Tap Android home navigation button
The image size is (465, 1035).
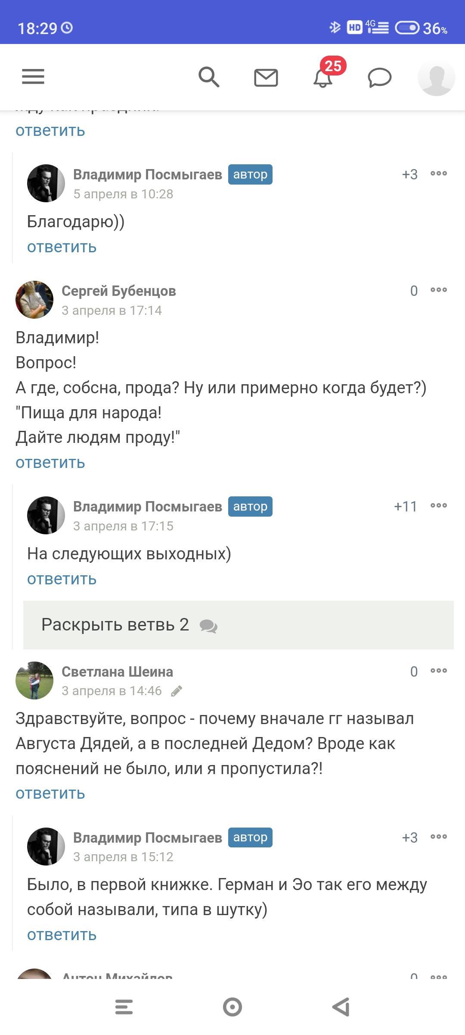pyautogui.click(x=232, y=1007)
